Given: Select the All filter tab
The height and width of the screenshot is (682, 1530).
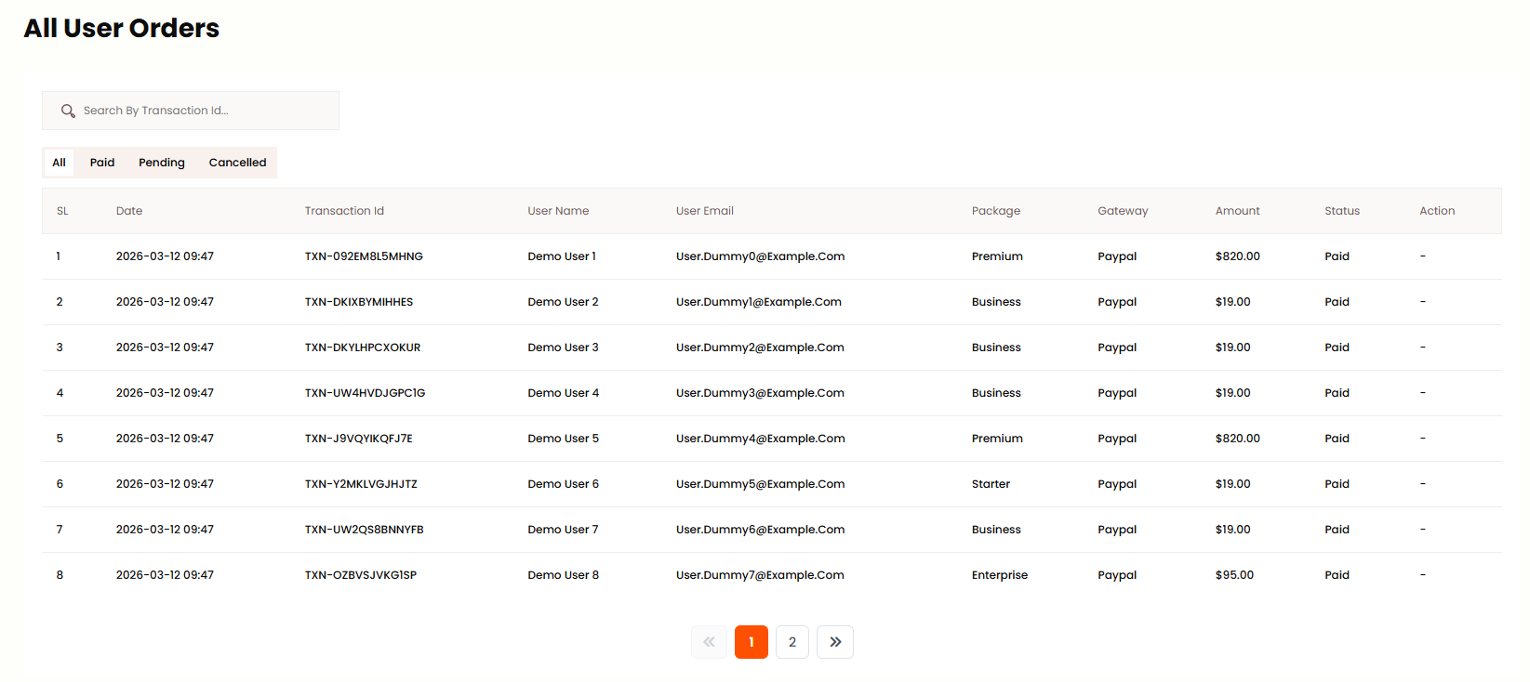Looking at the screenshot, I should 59,163.
